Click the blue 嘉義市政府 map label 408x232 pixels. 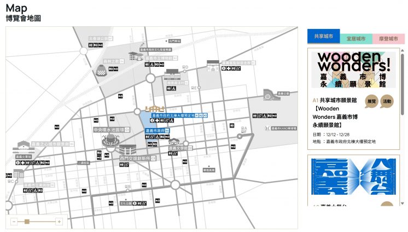(158, 131)
